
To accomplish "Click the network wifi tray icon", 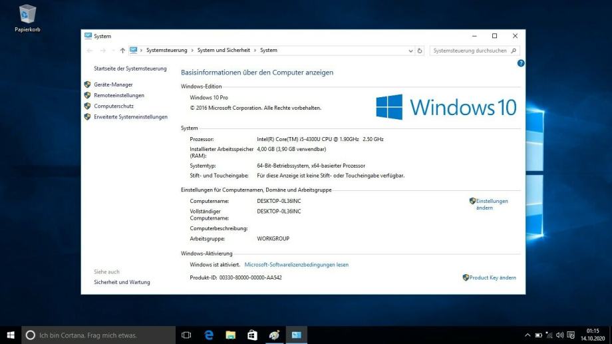I will [x=549, y=335].
